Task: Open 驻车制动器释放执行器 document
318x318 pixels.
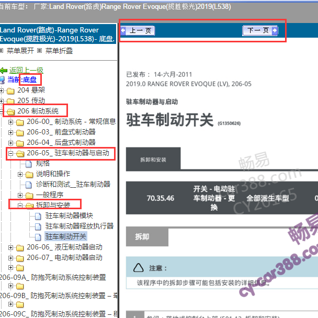Action: point(79,226)
